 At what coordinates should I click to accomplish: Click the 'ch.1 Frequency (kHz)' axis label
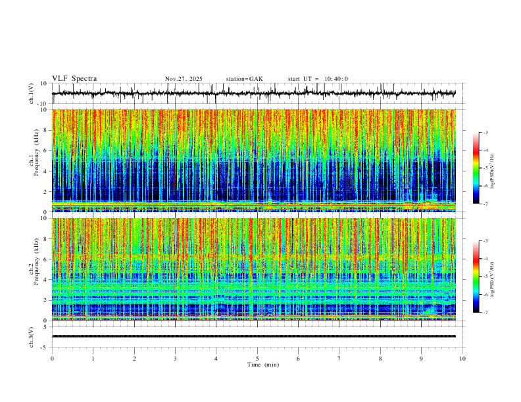click(34, 151)
